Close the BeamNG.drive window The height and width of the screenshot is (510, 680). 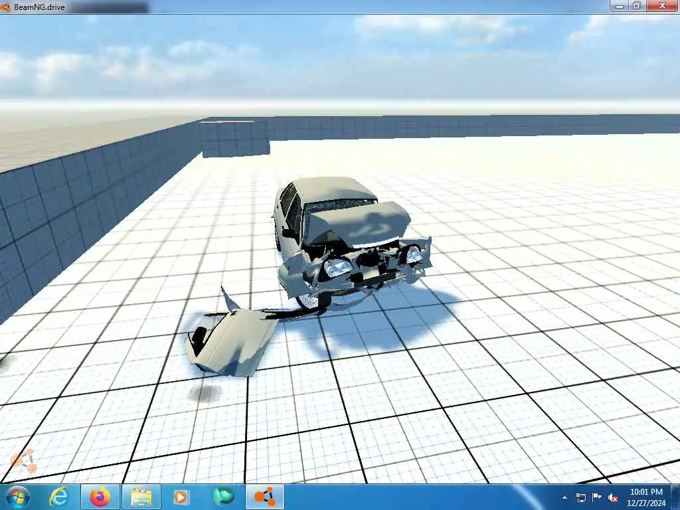pos(662,6)
